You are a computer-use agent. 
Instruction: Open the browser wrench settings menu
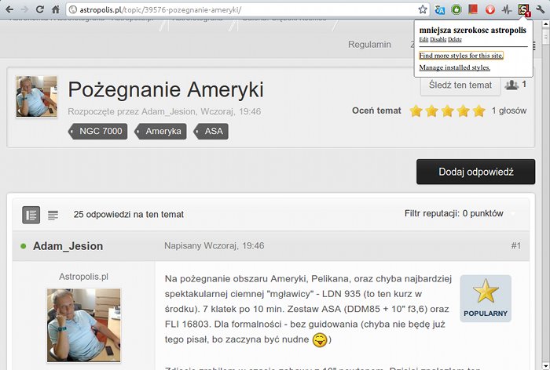pos(541,9)
